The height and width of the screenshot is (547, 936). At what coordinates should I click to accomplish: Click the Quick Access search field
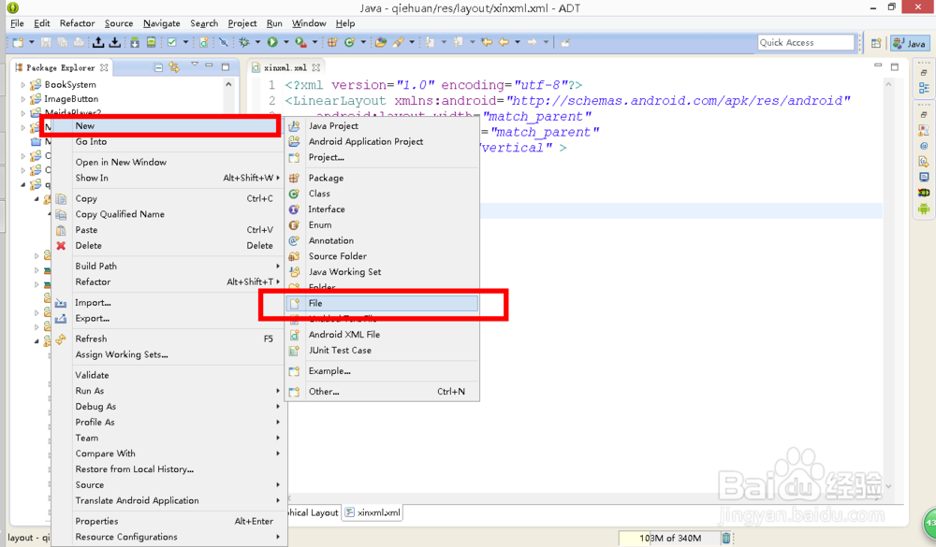[x=806, y=42]
